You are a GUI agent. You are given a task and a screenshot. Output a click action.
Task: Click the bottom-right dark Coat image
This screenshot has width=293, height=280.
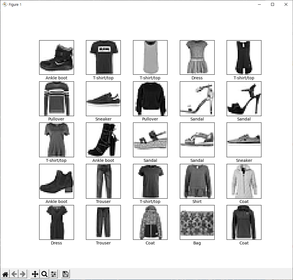(244, 223)
